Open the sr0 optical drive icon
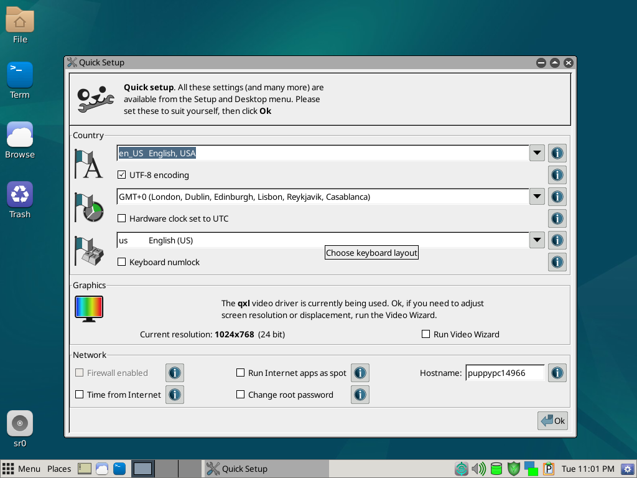 pos(20,429)
